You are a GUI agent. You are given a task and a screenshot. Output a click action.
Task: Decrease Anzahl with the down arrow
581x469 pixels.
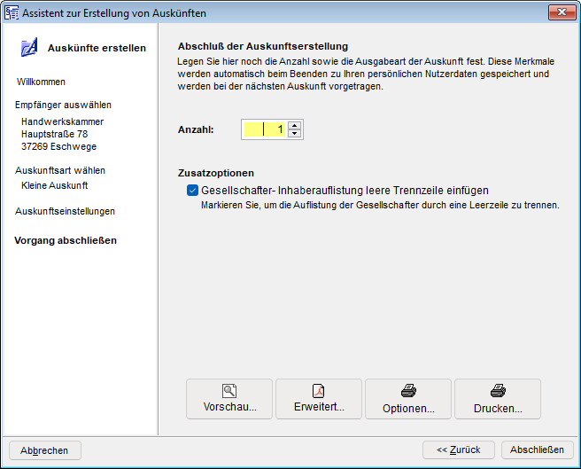295,134
